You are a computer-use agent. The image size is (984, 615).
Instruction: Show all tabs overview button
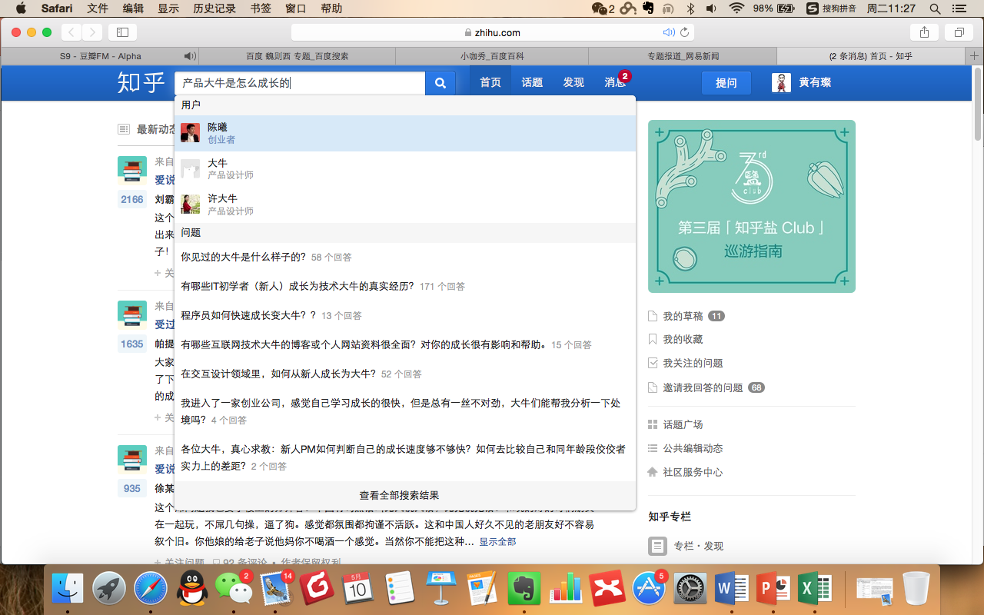(959, 32)
